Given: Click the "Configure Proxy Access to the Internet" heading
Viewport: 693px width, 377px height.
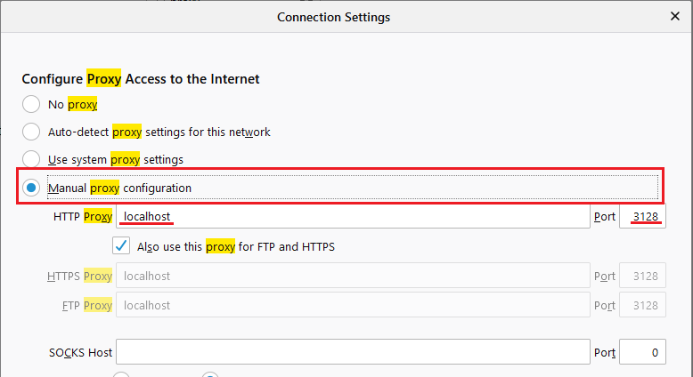Looking at the screenshot, I should point(141,79).
